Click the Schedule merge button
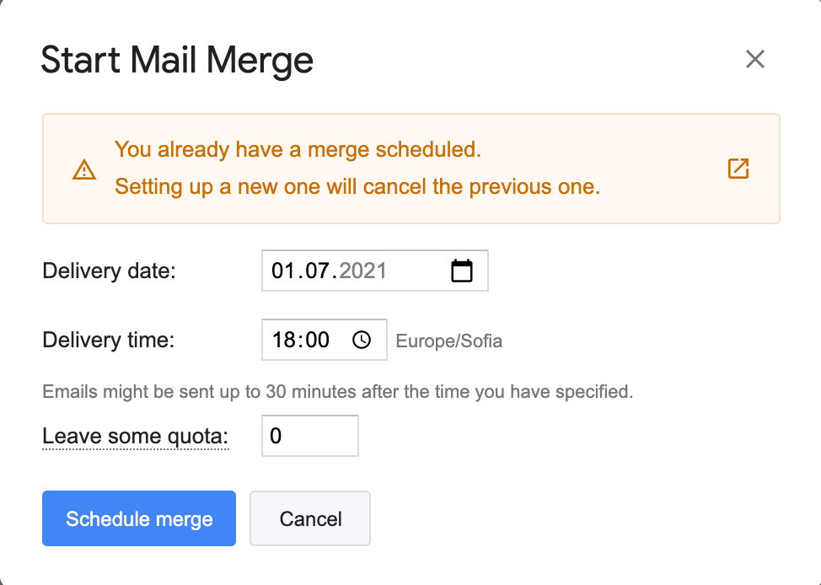Image resolution: width=821 pixels, height=585 pixels. 139,518
